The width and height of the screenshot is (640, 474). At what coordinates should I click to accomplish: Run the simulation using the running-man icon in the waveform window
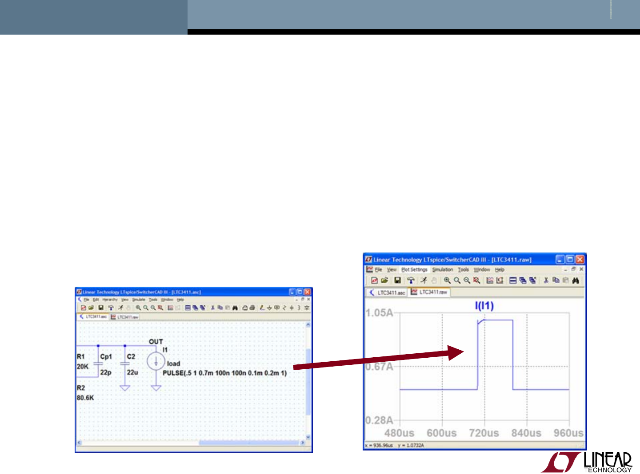tap(424, 280)
